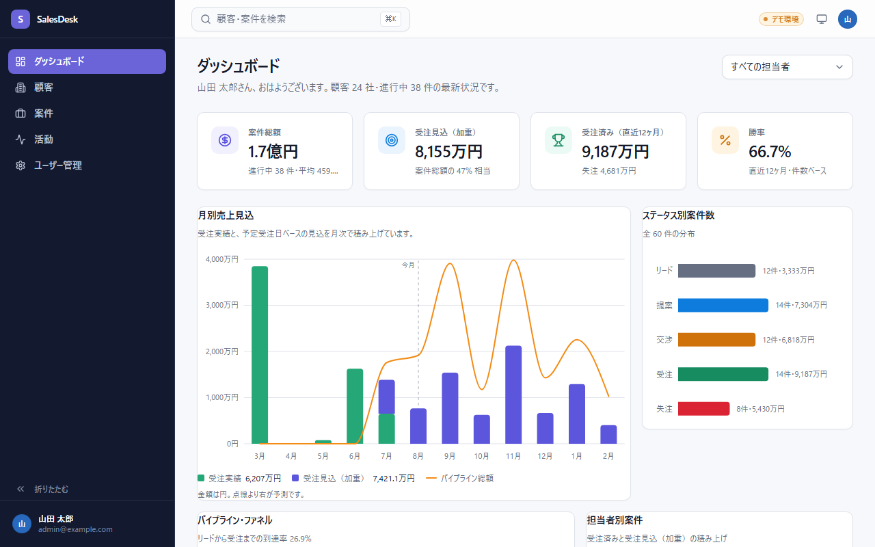Click the 受注 green status bar
The width and height of the screenshot is (875, 547).
723,374
